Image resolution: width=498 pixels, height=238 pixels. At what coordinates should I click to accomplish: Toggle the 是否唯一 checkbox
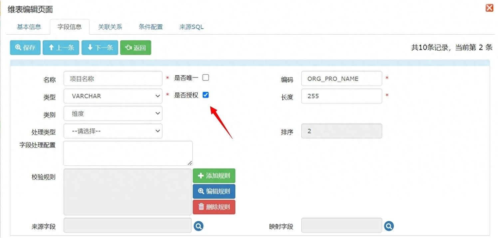point(206,78)
